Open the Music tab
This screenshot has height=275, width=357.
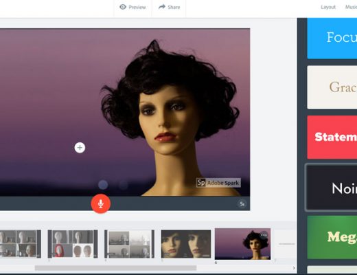(x=351, y=7)
